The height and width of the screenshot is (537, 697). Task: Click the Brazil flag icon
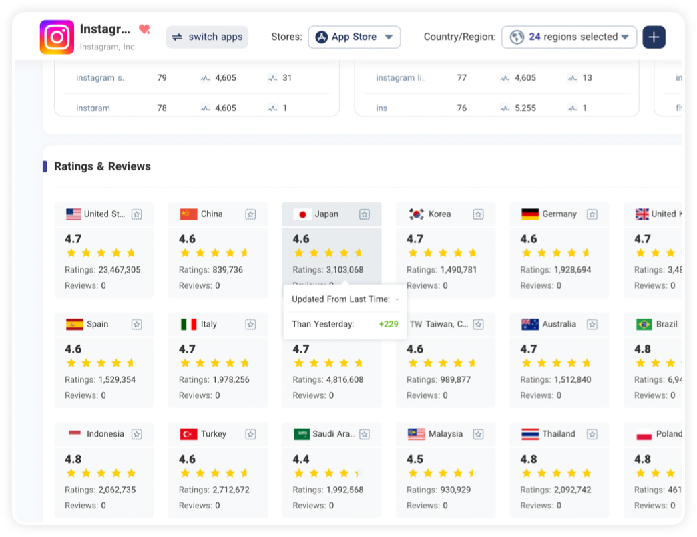(x=644, y=324)
